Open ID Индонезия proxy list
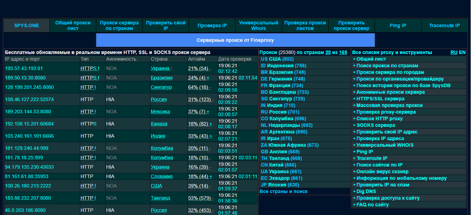The height and width of the screenshot is (215, 471). coord(283,65)
